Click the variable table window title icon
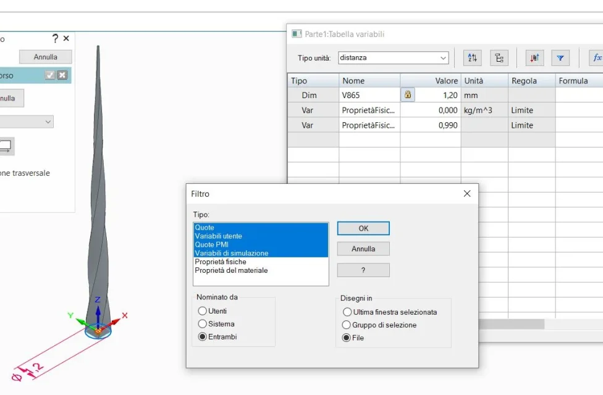The image size is (603, 395). point(297,34)
